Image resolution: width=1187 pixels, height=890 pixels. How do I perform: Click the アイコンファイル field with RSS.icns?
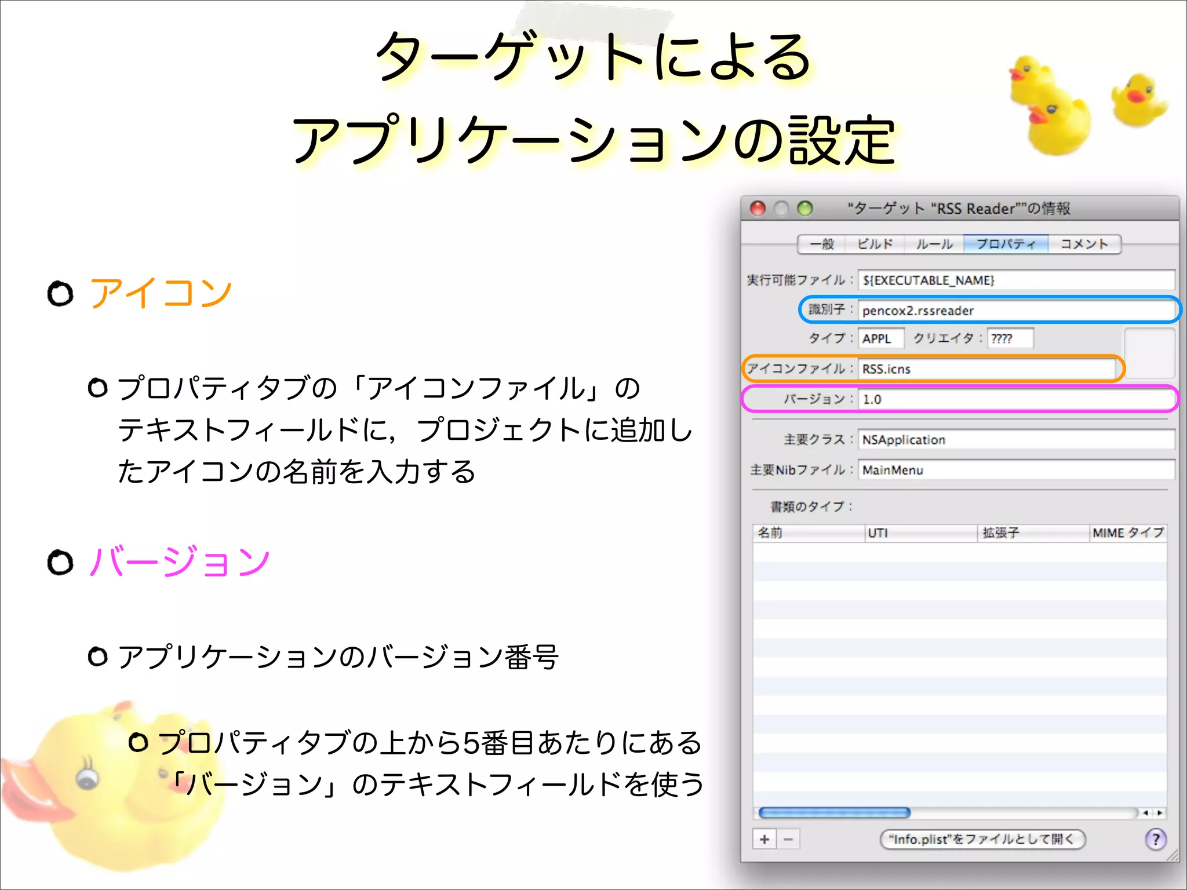click(x=985, y=369)
